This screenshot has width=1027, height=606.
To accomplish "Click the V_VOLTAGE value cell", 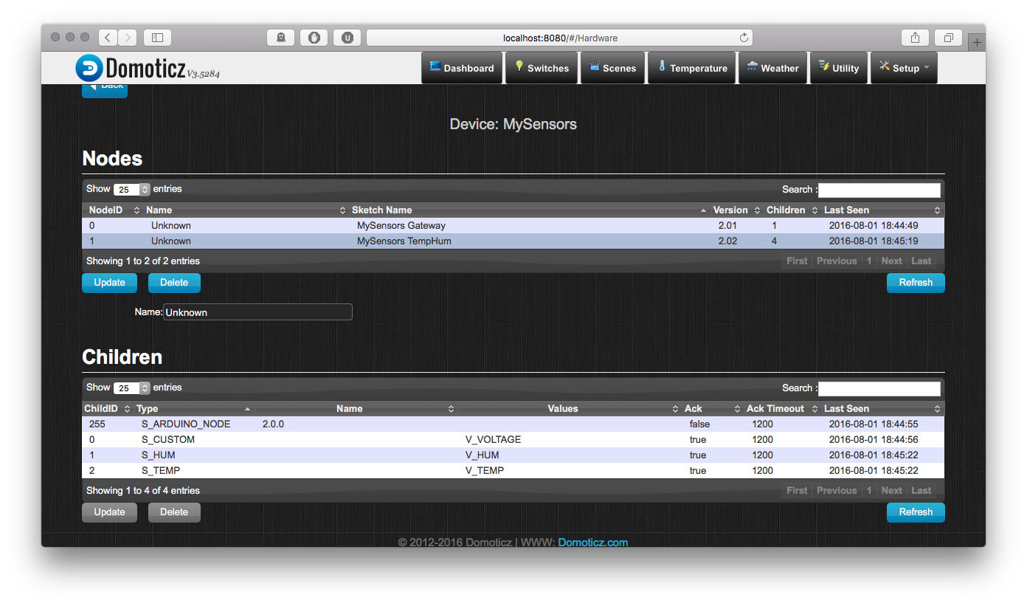I will click(x=493, y=440).
